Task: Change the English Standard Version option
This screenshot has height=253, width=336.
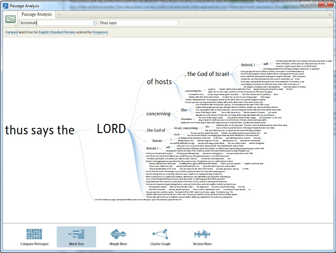Action: coord(57,32)
